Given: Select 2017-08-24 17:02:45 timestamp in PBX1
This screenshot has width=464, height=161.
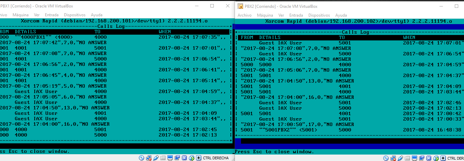Looking at the screenshot, I should (188, 129).
